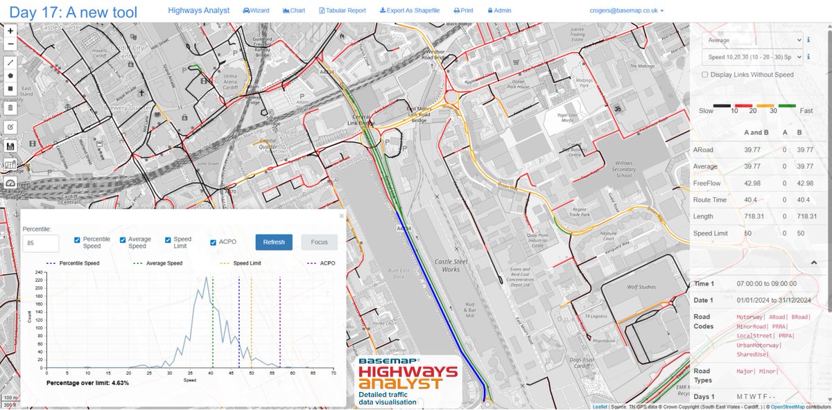The height and width of the screenshot is (410, 832).
Task: Open info icon beside Speed scheme dropdown
Action: [809, 57]
